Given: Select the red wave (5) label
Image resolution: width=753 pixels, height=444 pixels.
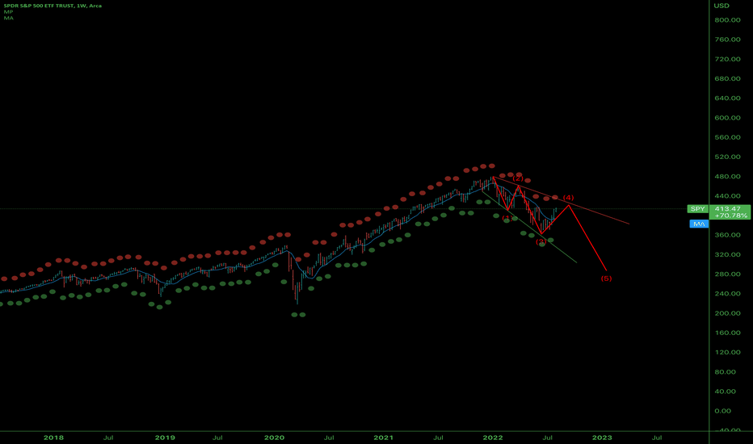Looking at the screenshot, I should click(606, 279).
